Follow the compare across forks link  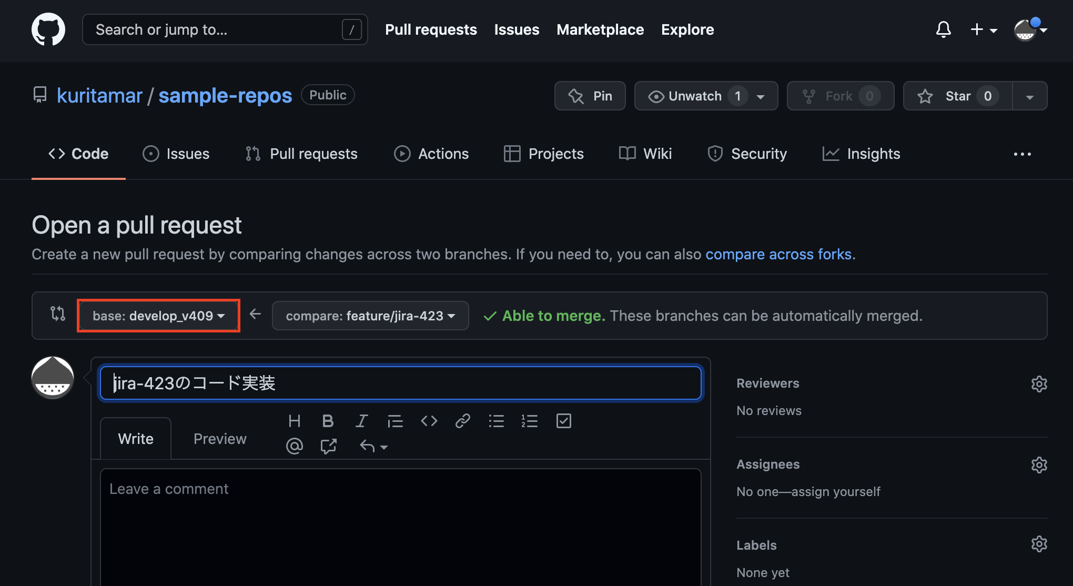[x=778, y=254]
